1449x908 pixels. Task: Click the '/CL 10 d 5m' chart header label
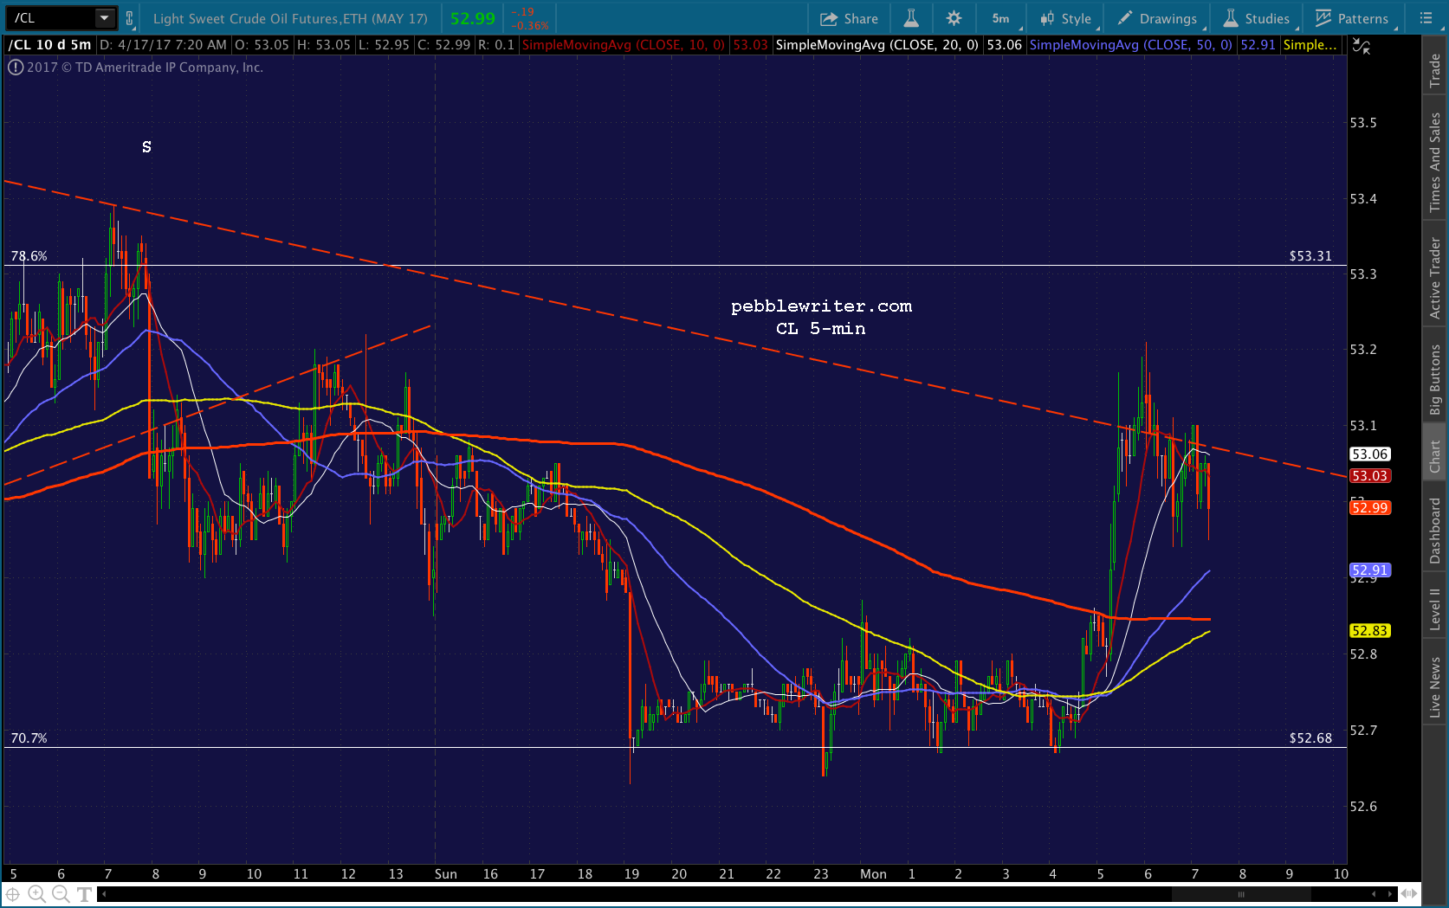50,45
